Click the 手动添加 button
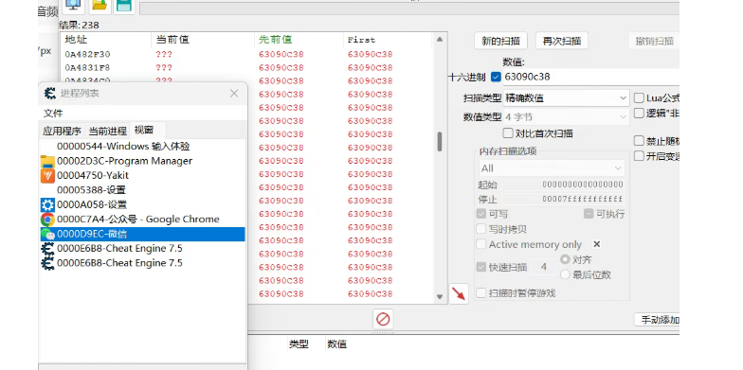The image size is (743, 370). (x=658, y=320)
